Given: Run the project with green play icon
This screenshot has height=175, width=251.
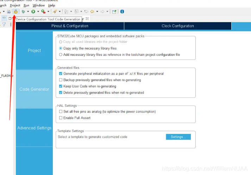Looking at the screenshot, I should click(x=33, y=12).
